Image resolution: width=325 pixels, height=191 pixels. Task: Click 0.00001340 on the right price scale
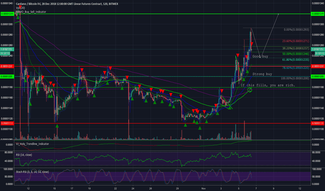click(x=318, y=3)
